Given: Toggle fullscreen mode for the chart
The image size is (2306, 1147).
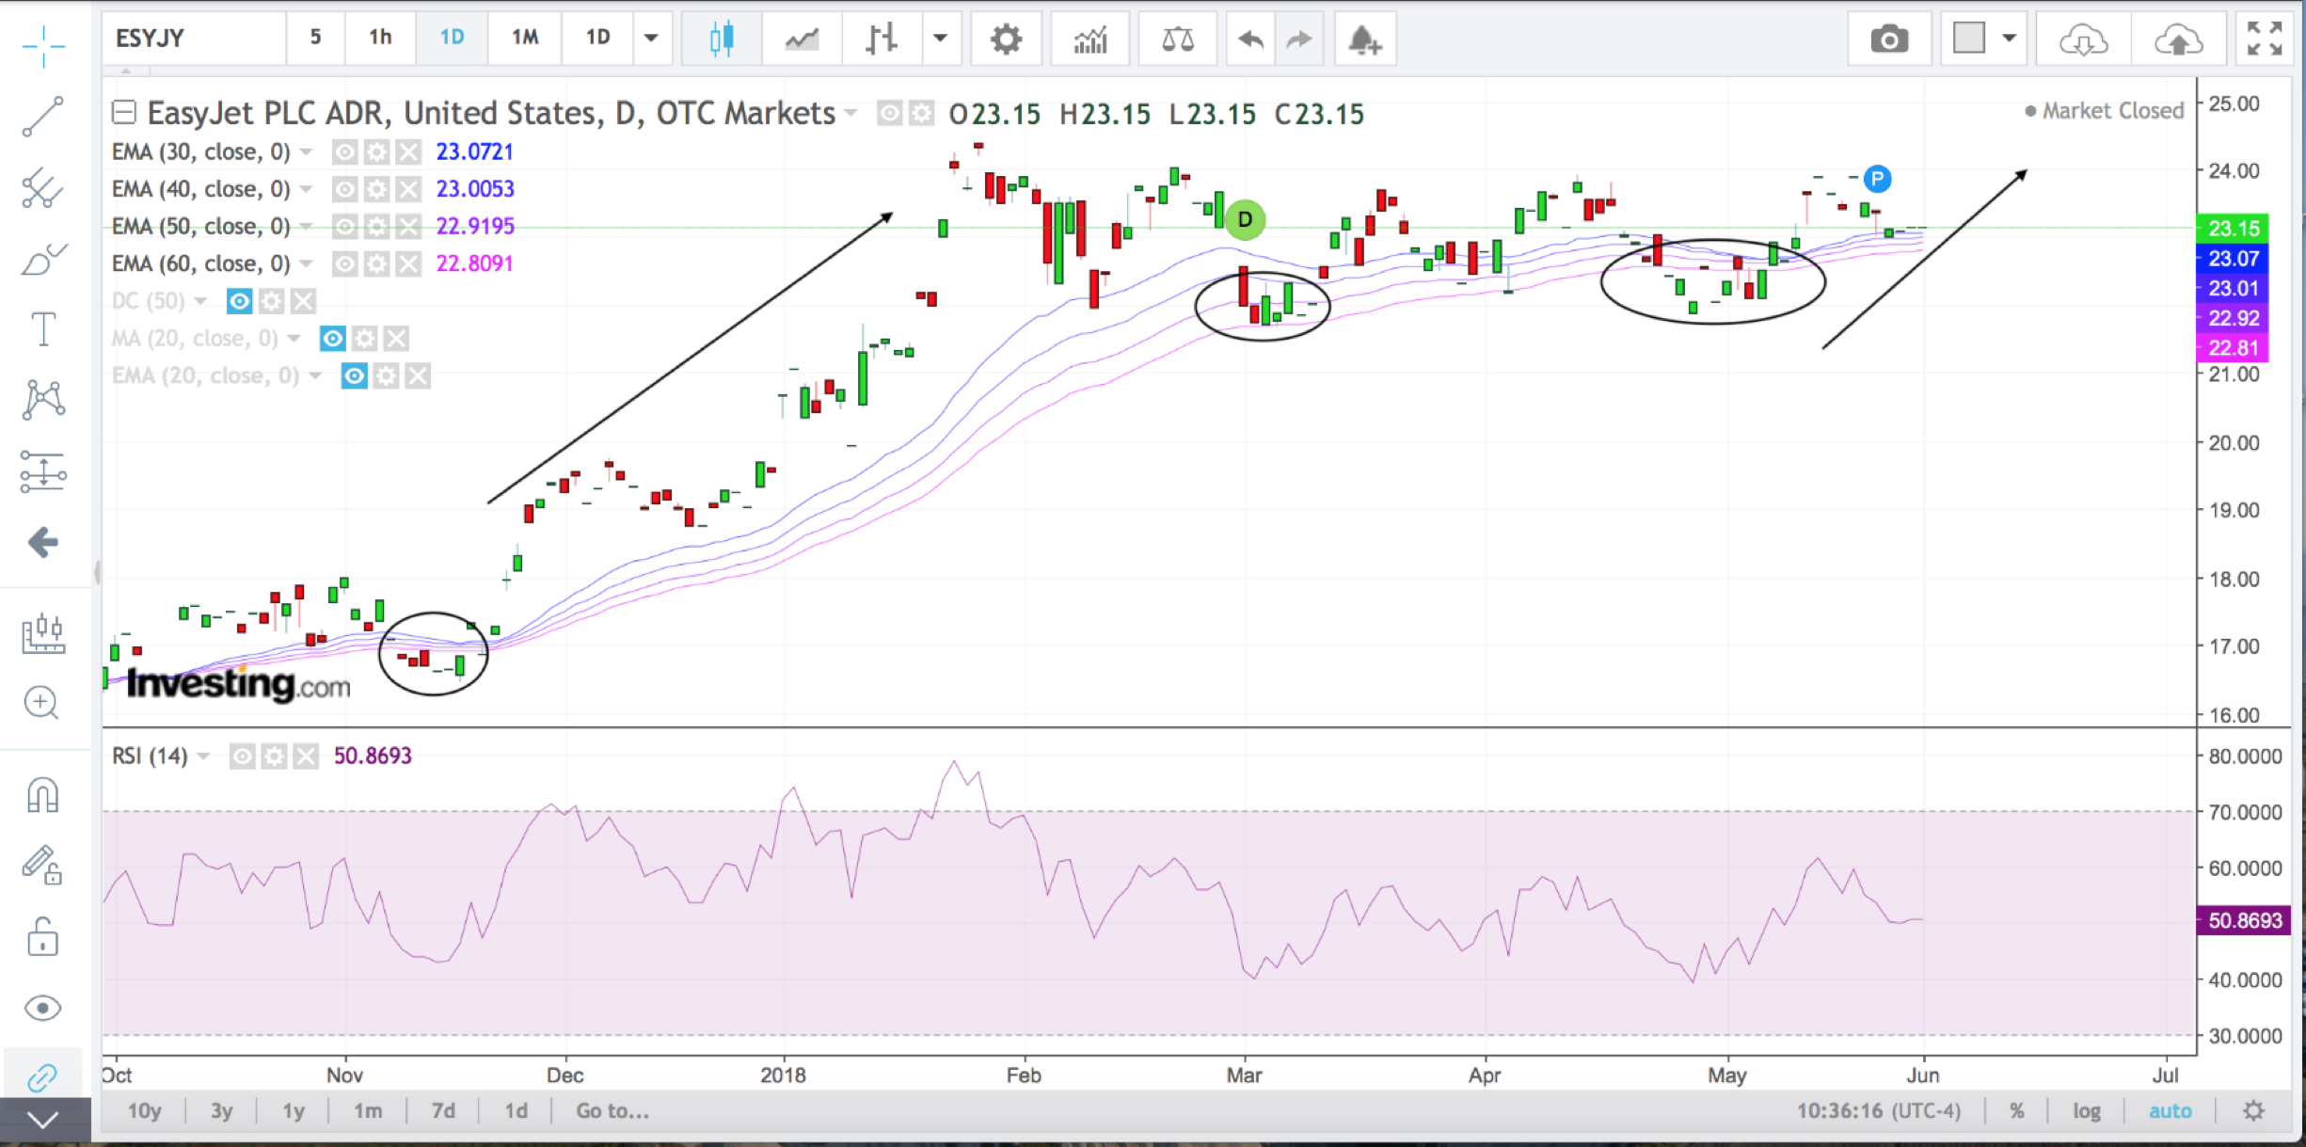Looking at the screenshot, I should click(x=2265, y=39).
